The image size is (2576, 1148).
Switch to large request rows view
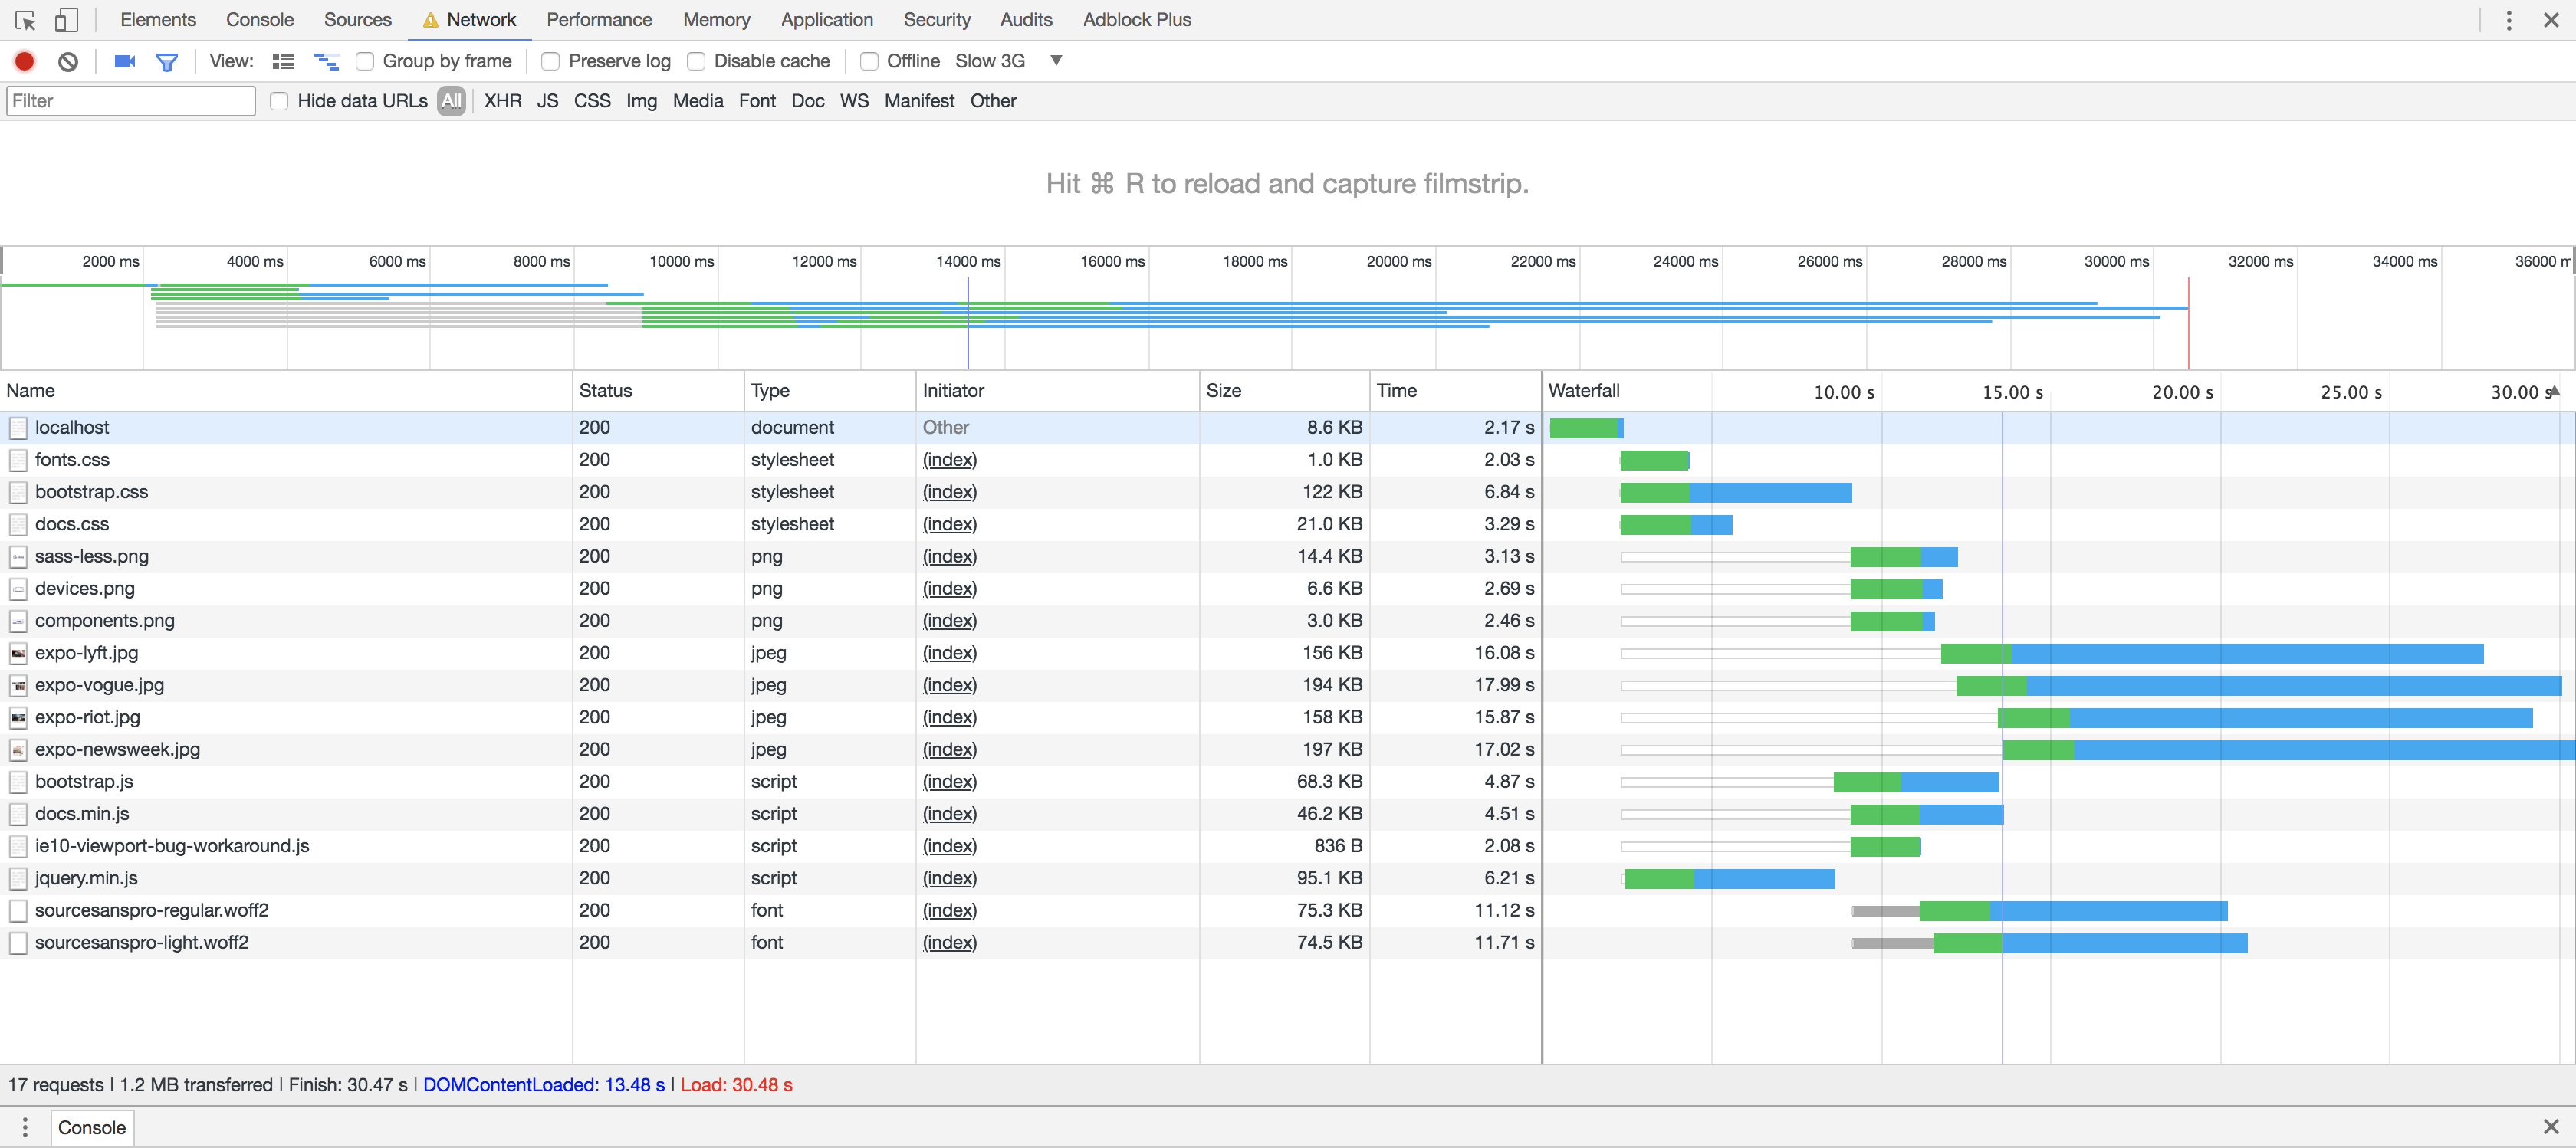click(x=284, y=61)
